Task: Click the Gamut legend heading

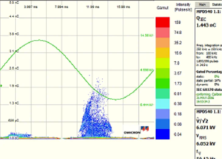Action: 160,8
